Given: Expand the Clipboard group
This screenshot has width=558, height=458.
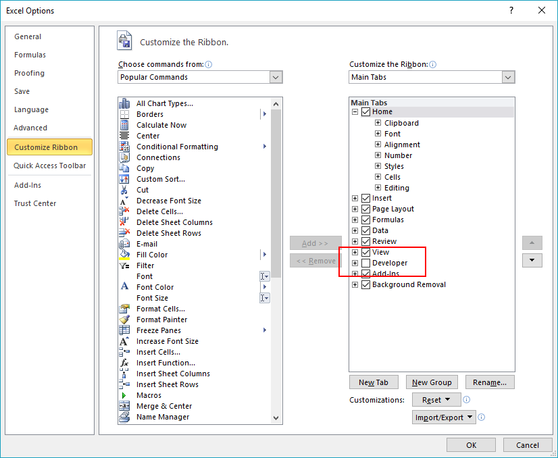Looking at the screenshot, I should pos(378,123).
